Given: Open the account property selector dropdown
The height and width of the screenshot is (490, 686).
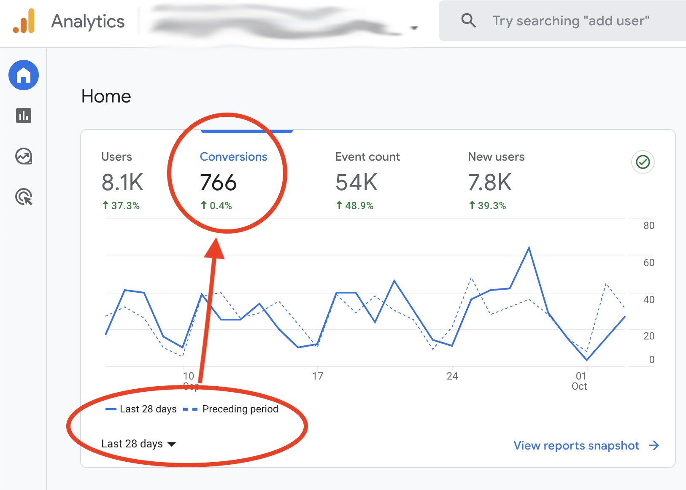Looking at the screenshot, I should [x=414, y=28].
